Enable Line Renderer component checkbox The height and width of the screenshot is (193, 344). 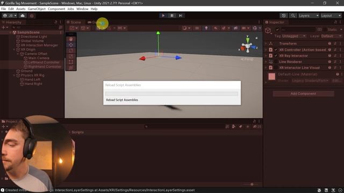pos(276,62)
